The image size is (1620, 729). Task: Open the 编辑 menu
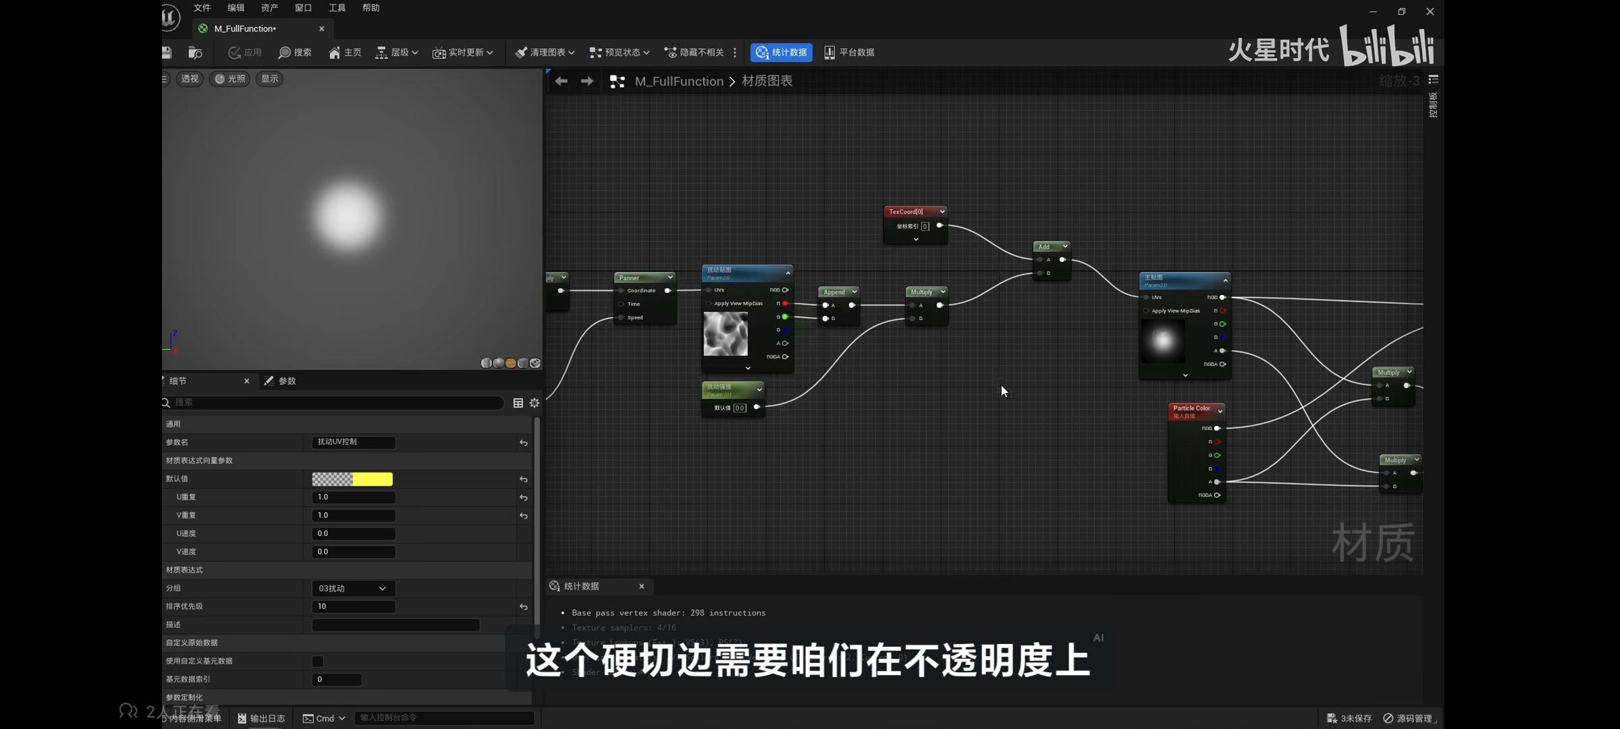tap(236, 8)
